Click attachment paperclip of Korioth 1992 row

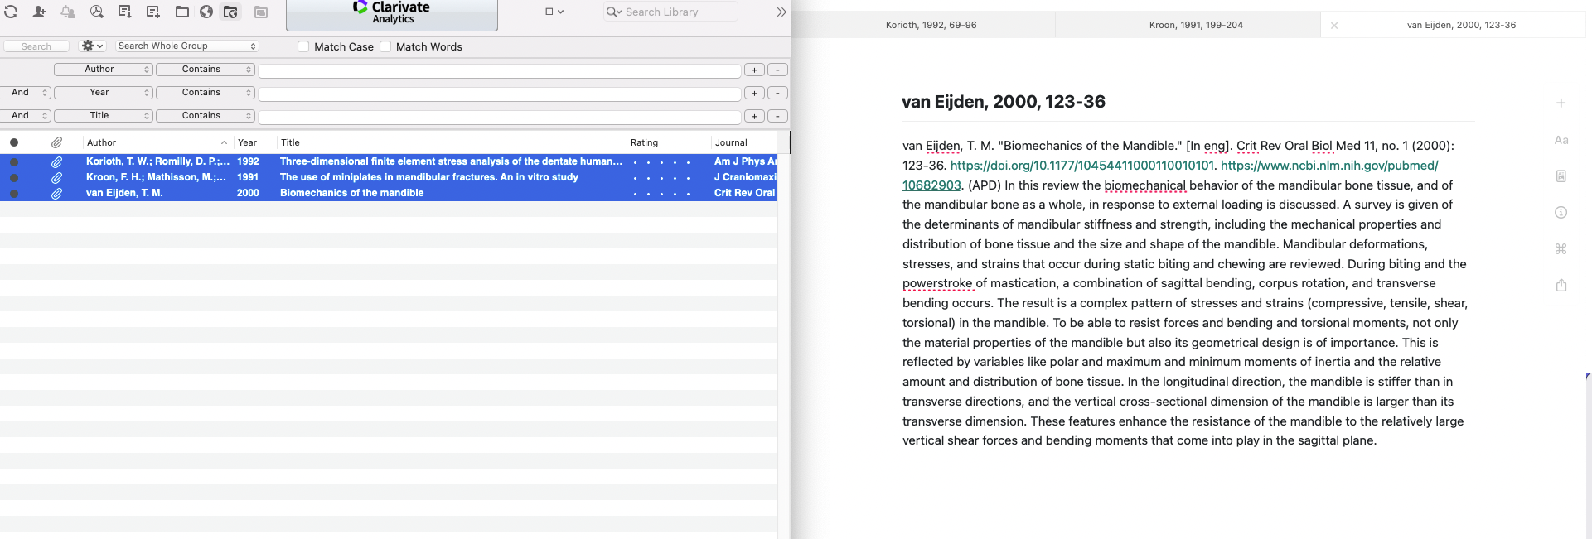[x=56, y=162]
